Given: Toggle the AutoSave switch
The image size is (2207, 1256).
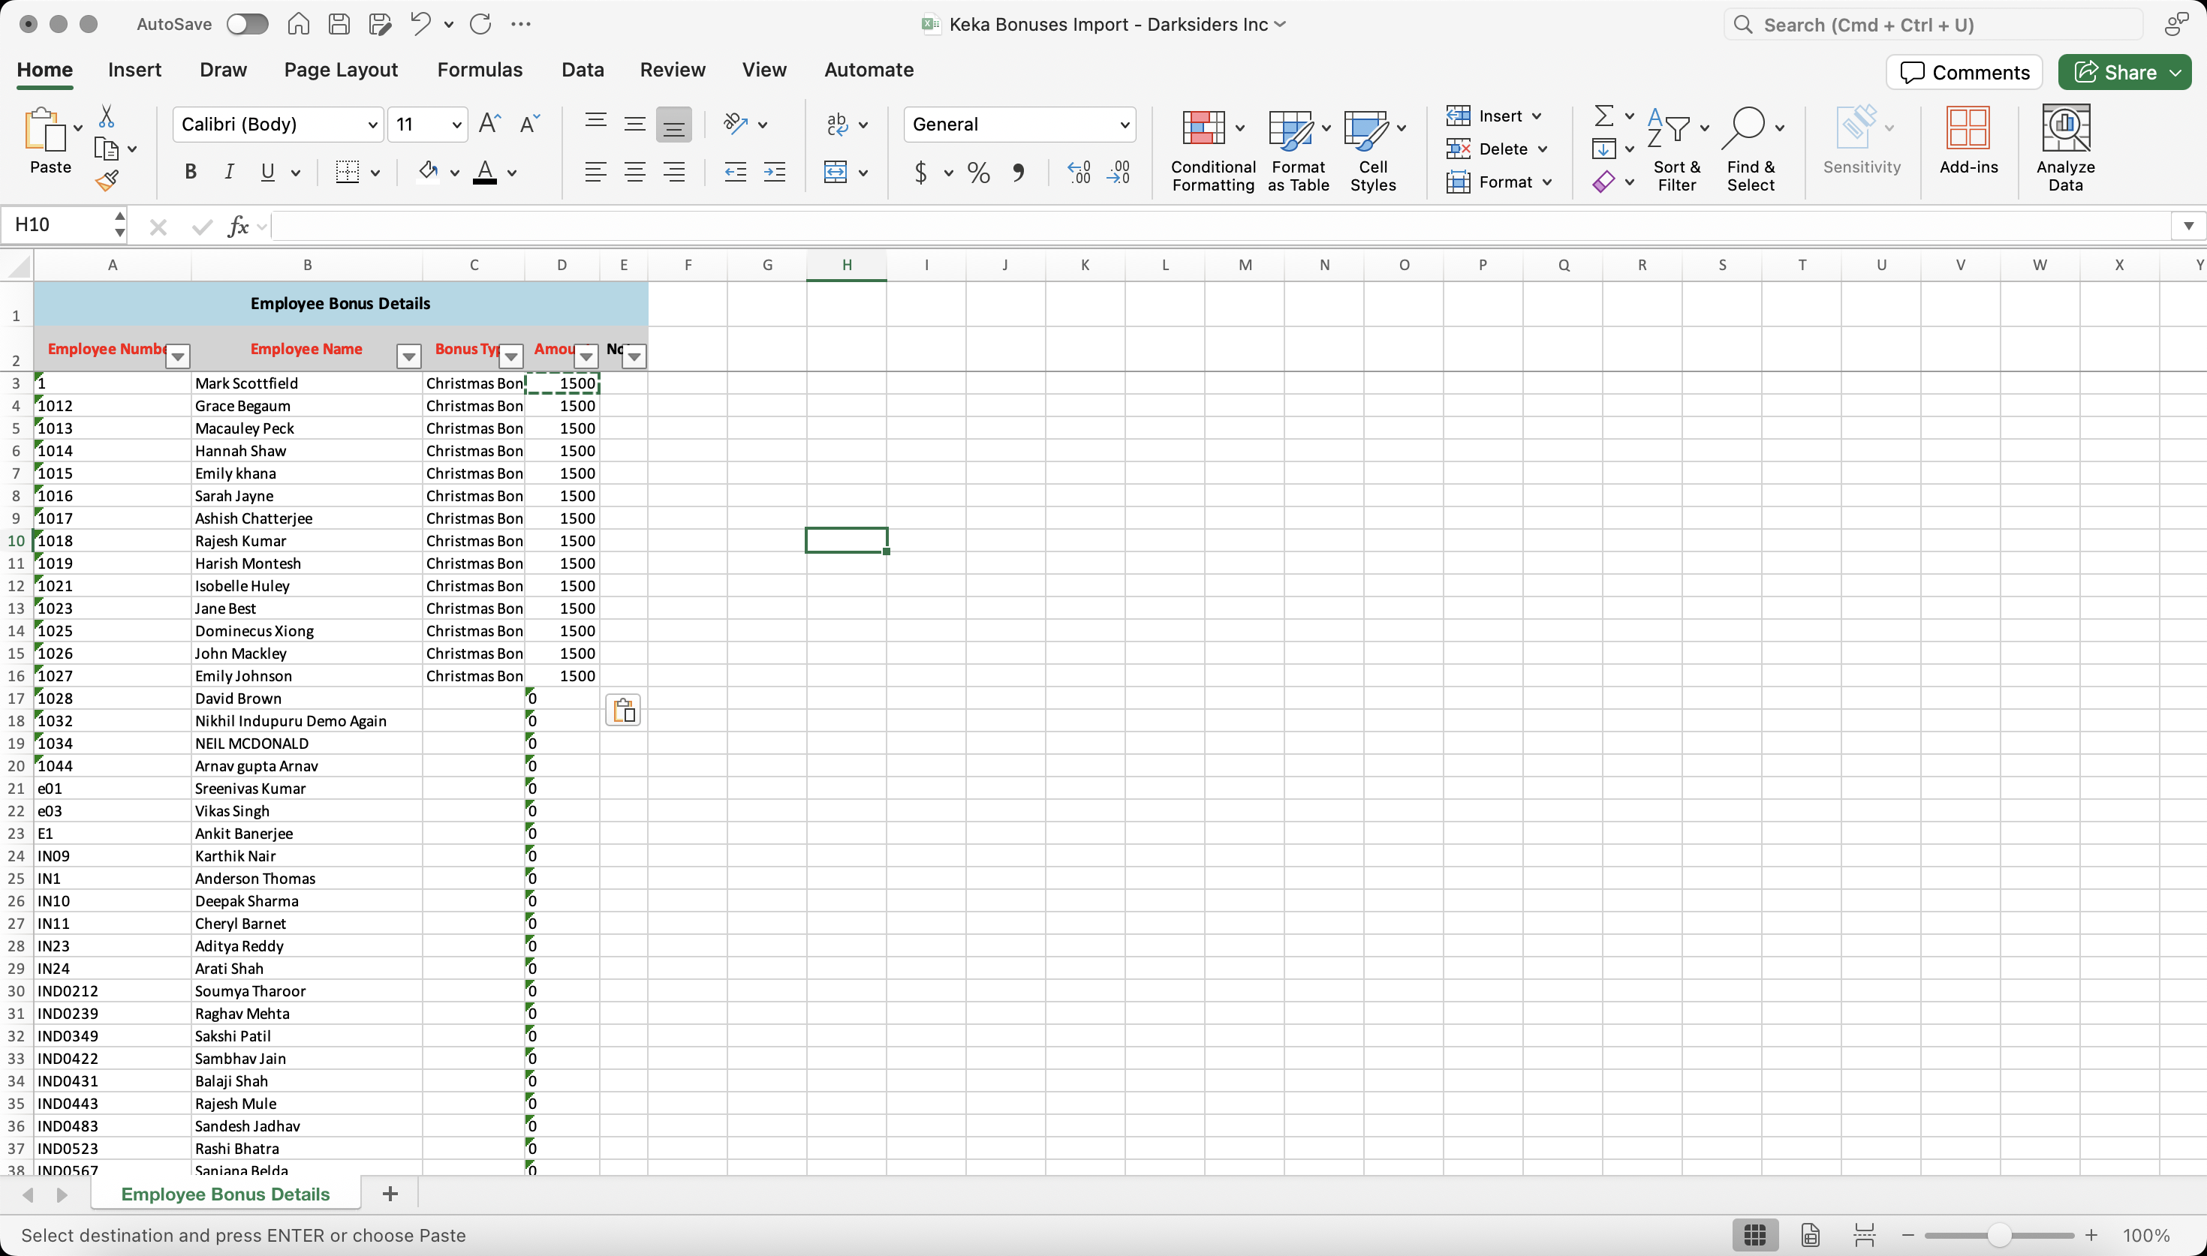Looking at the screenshot, I should pos(248,24).
